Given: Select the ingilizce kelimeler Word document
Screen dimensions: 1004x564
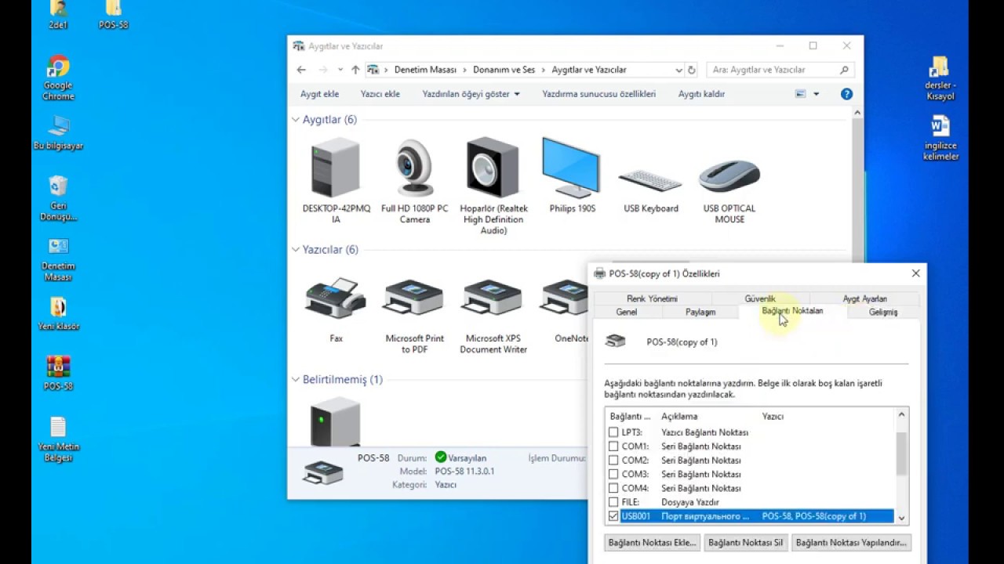Looking at the screenshot, I should [x=940, y=138].
